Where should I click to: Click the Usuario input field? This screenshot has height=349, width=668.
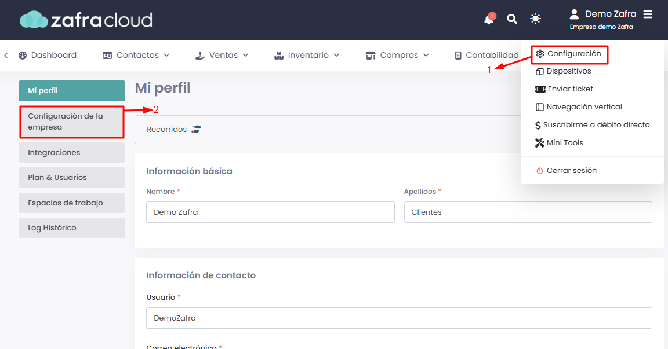[399, 318]
